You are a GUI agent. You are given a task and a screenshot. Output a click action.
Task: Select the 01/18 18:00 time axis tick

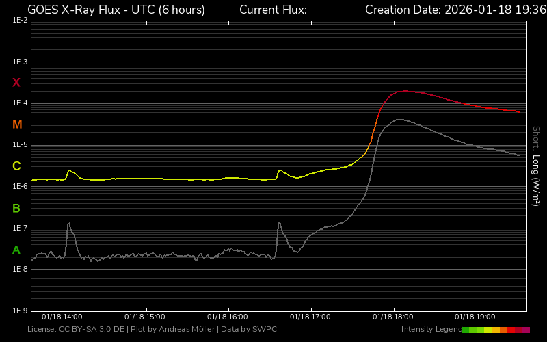coord(393,317)
